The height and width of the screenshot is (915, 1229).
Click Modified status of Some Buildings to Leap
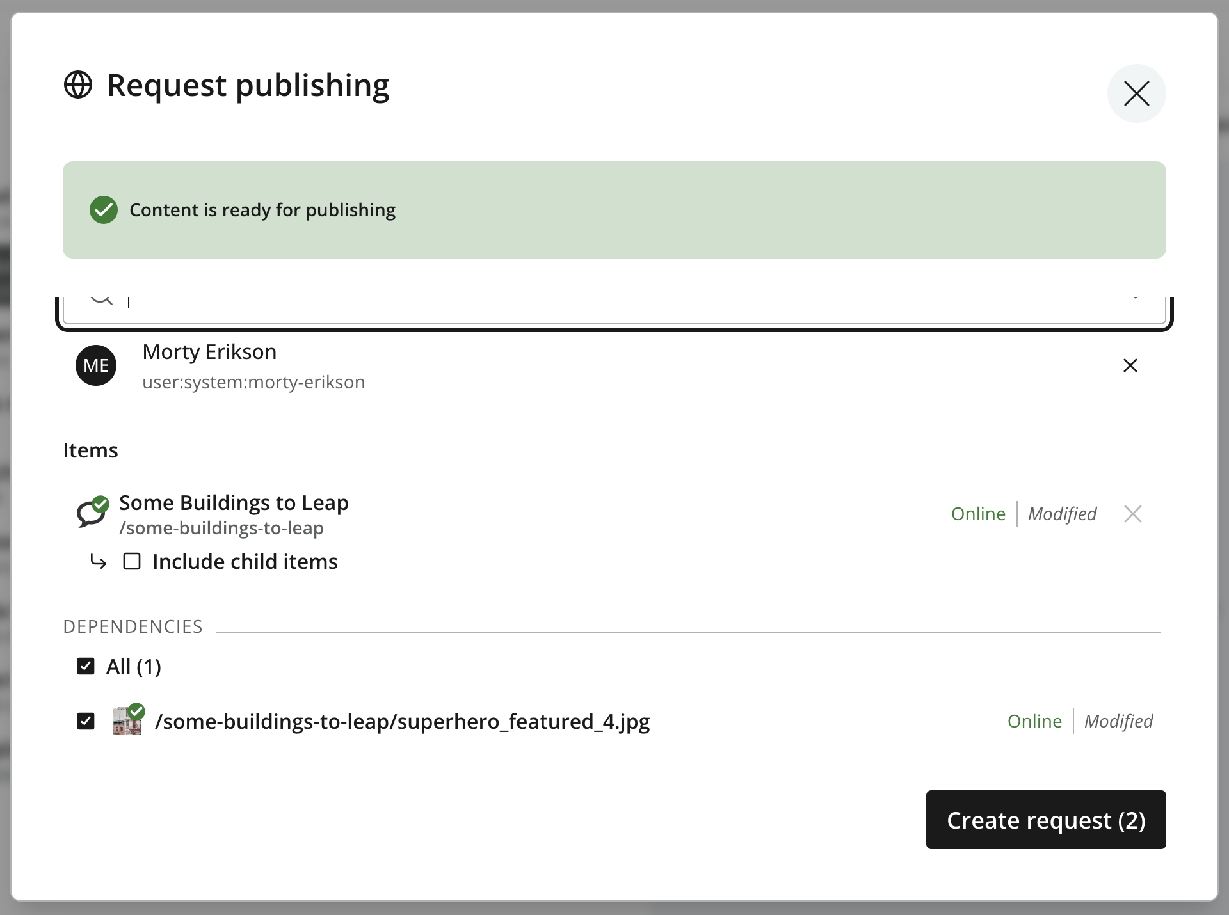coord(1063,514)
